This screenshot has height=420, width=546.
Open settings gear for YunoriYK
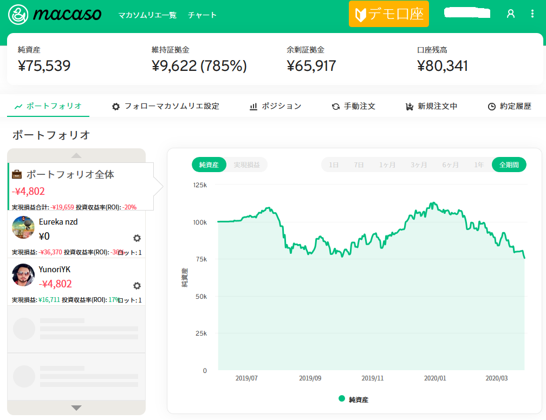click(137, 286)
